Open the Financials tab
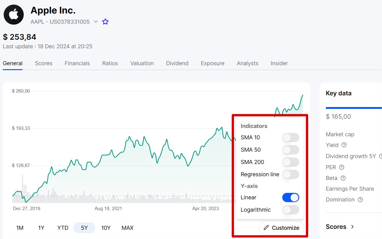 point(77,63)
